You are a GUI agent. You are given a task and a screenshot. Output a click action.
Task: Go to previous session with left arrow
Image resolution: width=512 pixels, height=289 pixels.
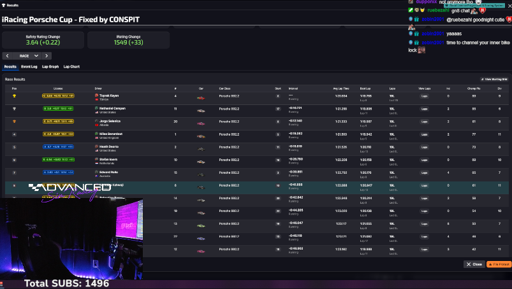pyautogui.click(x=8, y=56)
